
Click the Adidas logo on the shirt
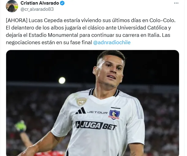[x=81, y=111]
